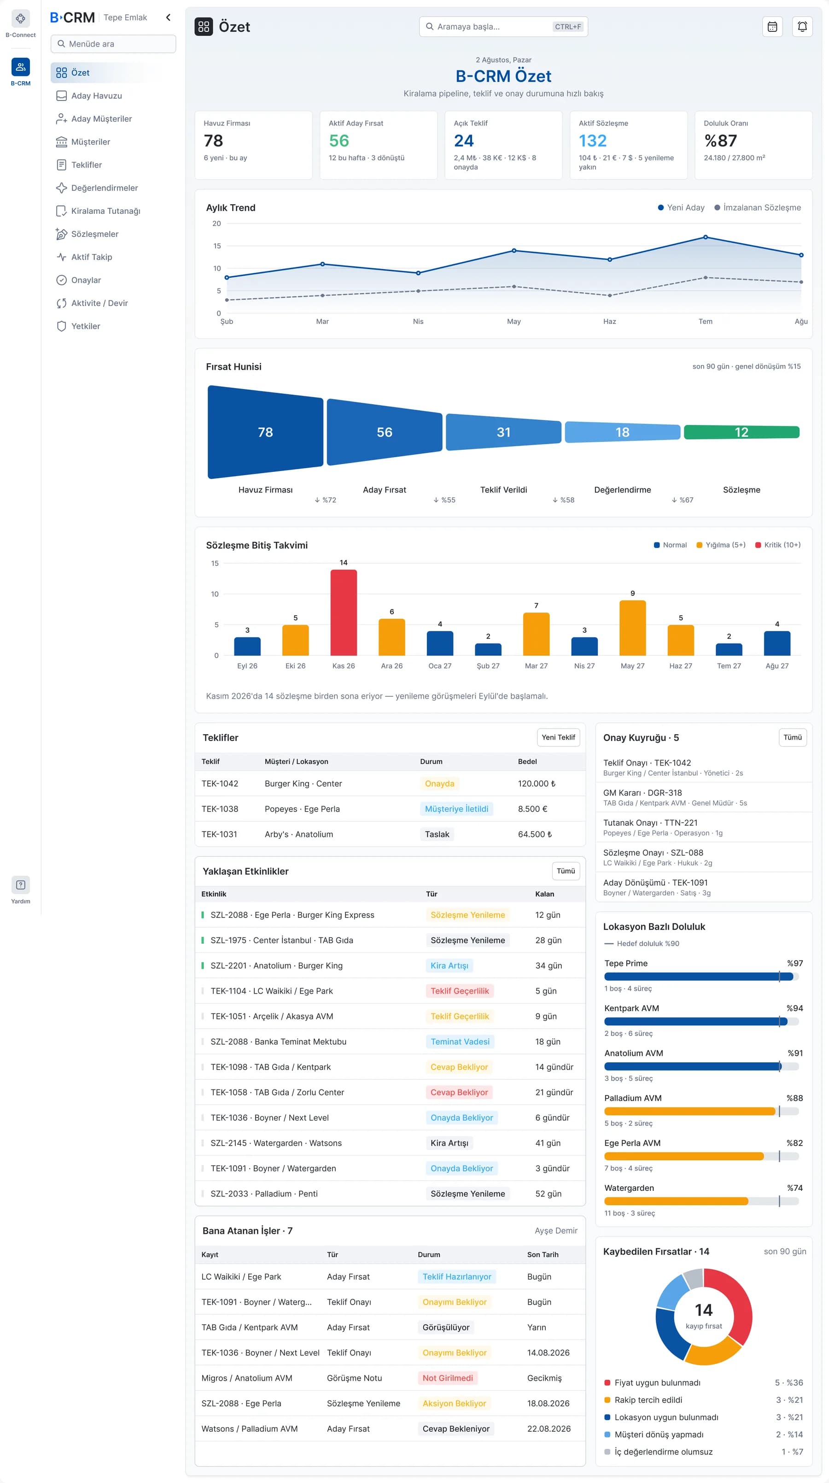Toggle Yeni Aday series in legend
Image resolution: width=829 pixels, height=1483 pixels.
click(681, 207)
